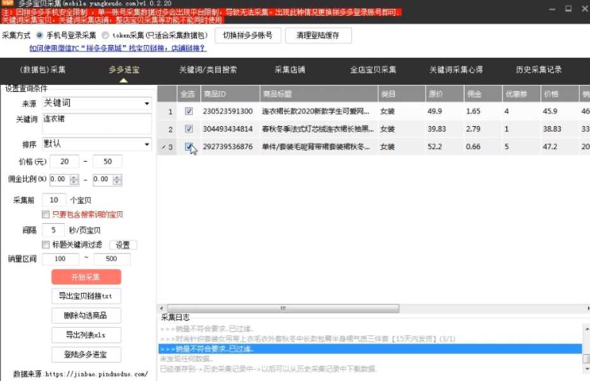Click the log panel's scroll-up arrow

[x=586, y=329]
